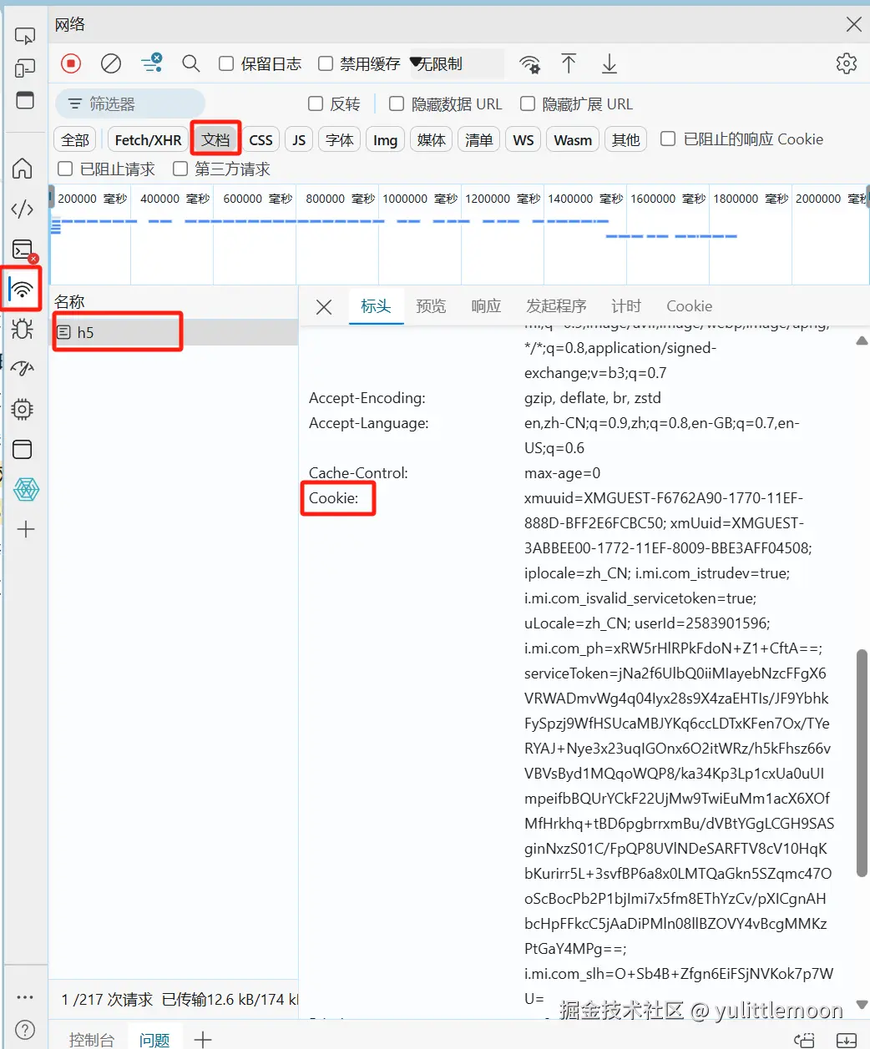Viewport: 870px width, 1049px height.
Task: Switch to the 响应 tab
Action: tap(486, 306)
